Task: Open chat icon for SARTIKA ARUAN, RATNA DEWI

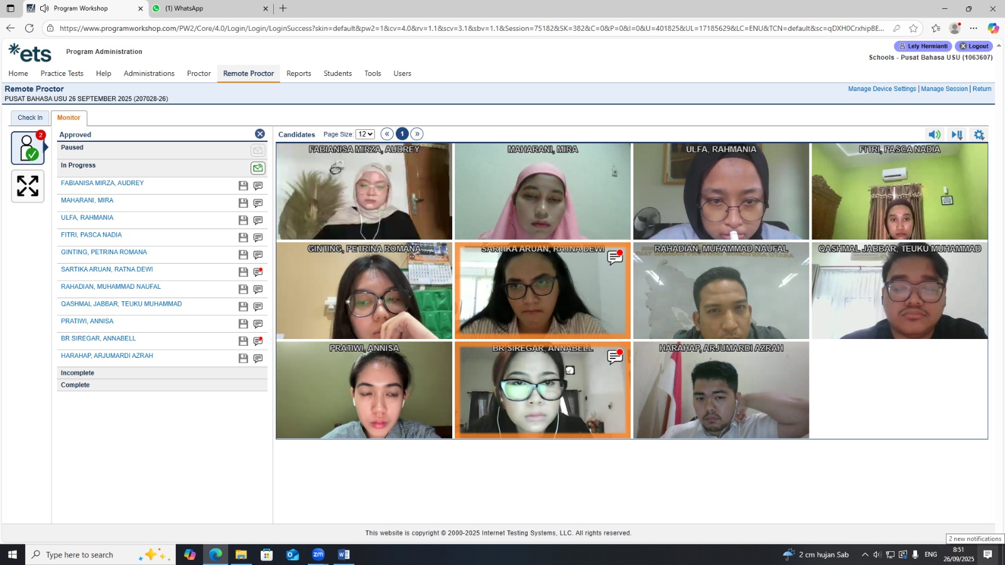Action: pyautogui.click(x=258, y=272)
